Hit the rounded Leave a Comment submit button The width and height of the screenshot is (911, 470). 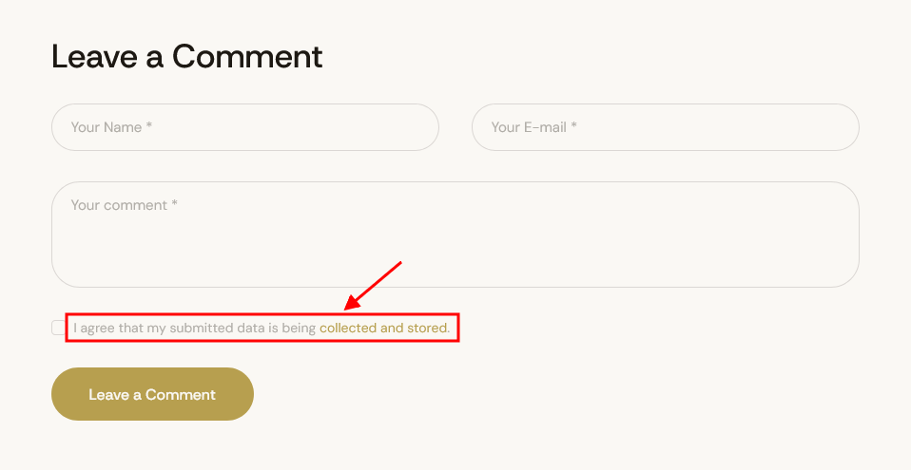(x=152, y=394)
